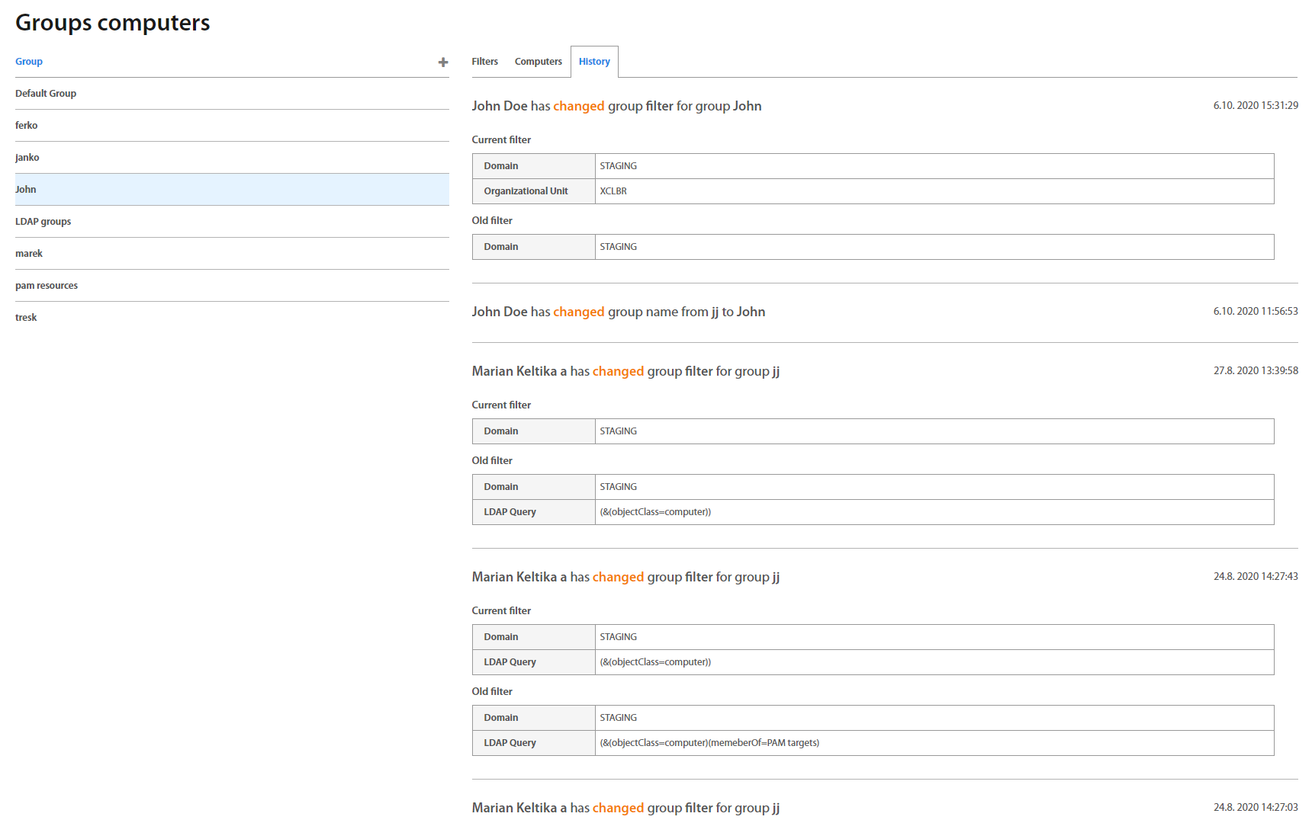
Task: Click the memeberOf=PAM targets LDAP query value
Action: [x=709, y=743]
